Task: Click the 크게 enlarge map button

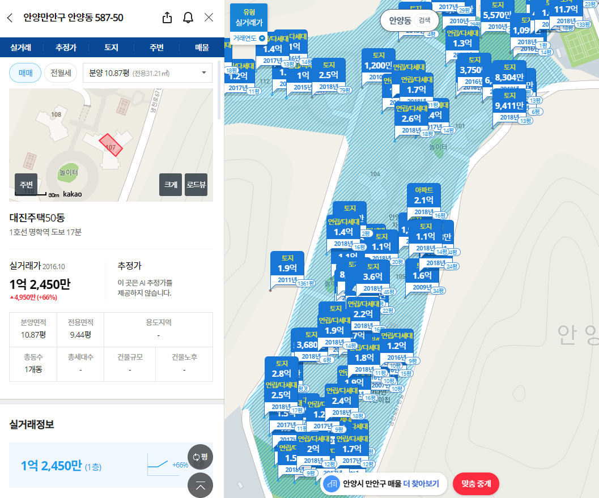Action: [x=171, y=185]
